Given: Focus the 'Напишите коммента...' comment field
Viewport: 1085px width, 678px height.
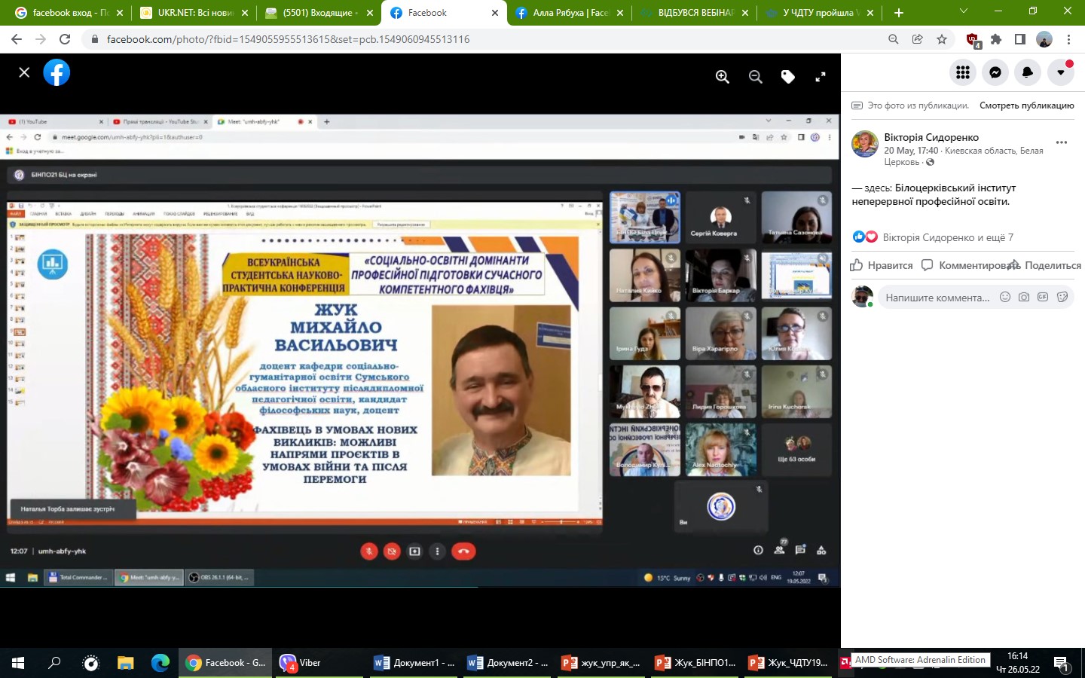Looking at the screenshot, I should 938,298.
